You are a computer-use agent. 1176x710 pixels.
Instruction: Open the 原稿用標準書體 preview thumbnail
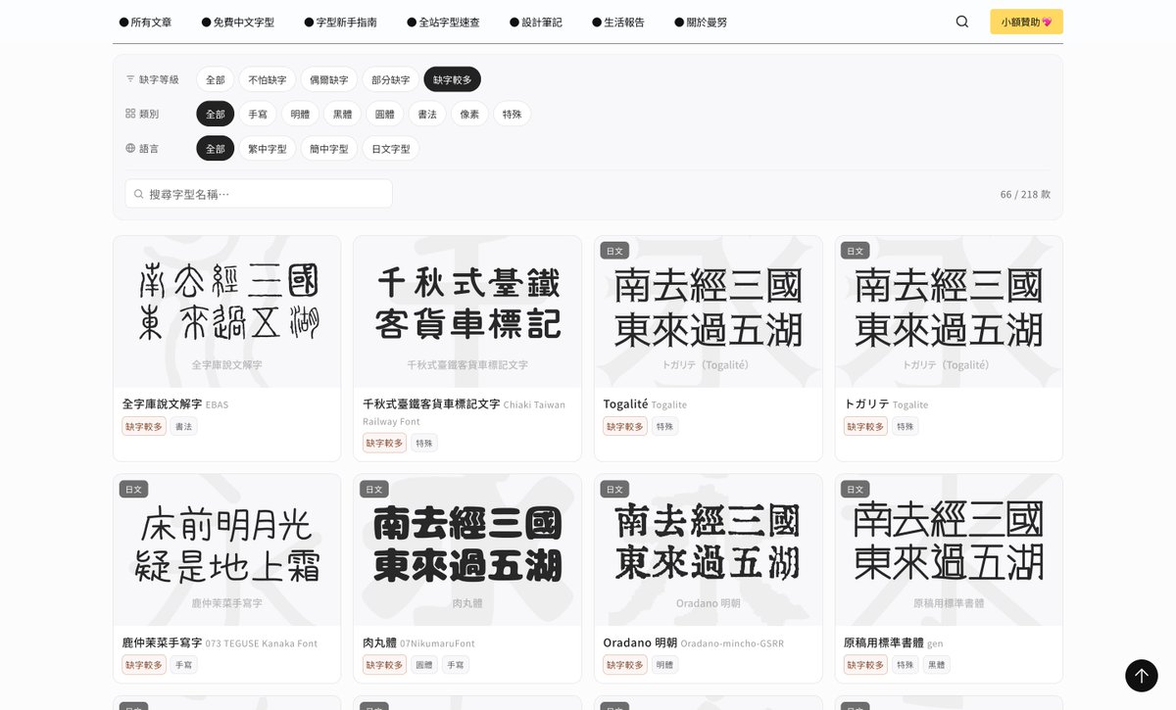949,550
